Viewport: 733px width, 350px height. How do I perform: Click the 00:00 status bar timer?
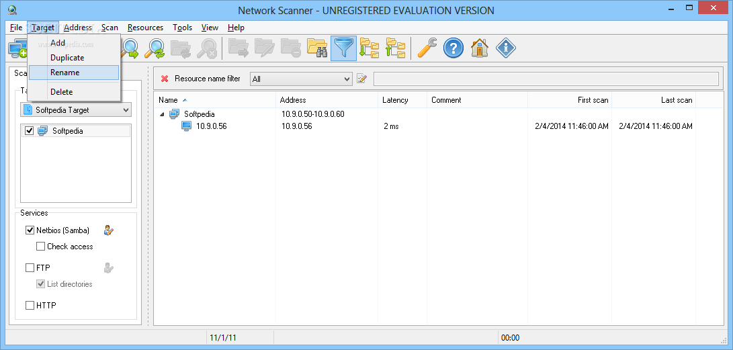pyautogui.click(x=510, y=337)
